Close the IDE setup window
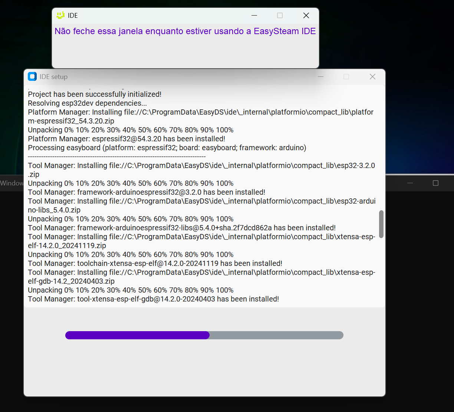454x412 pixels. (372, 76)
